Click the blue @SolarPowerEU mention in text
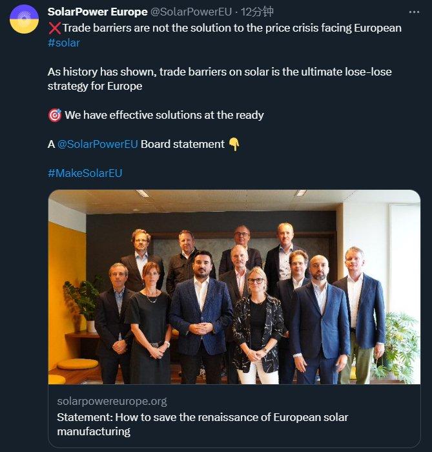The image size is (432, 452). pos(98,144)
